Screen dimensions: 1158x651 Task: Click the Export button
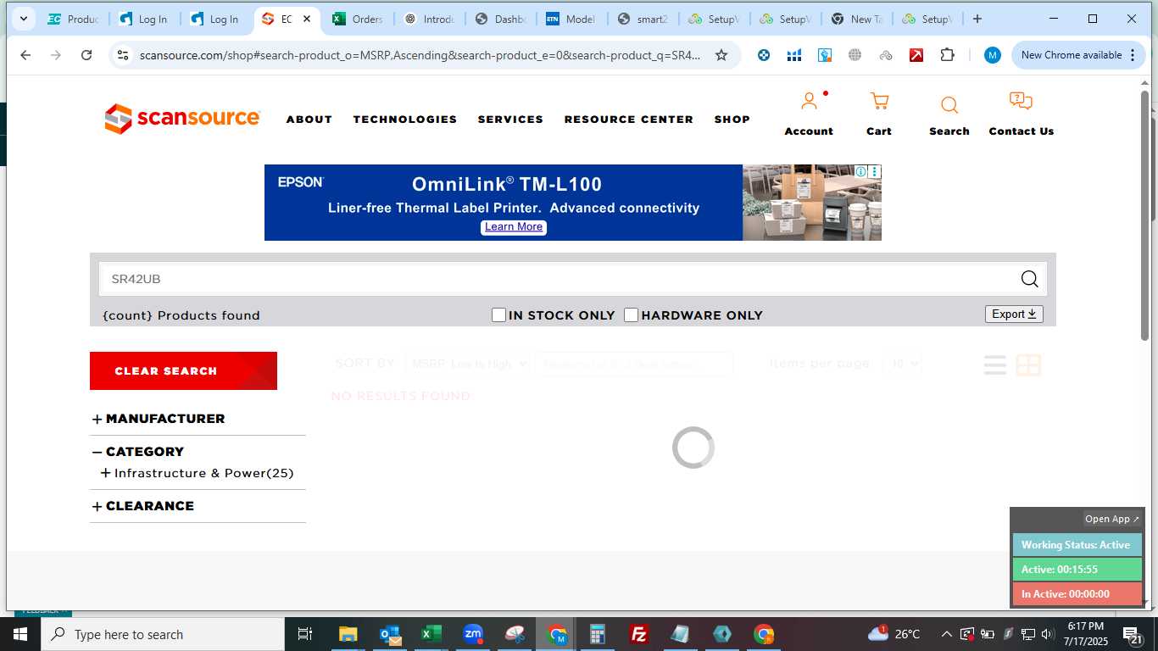[1014, 314]
